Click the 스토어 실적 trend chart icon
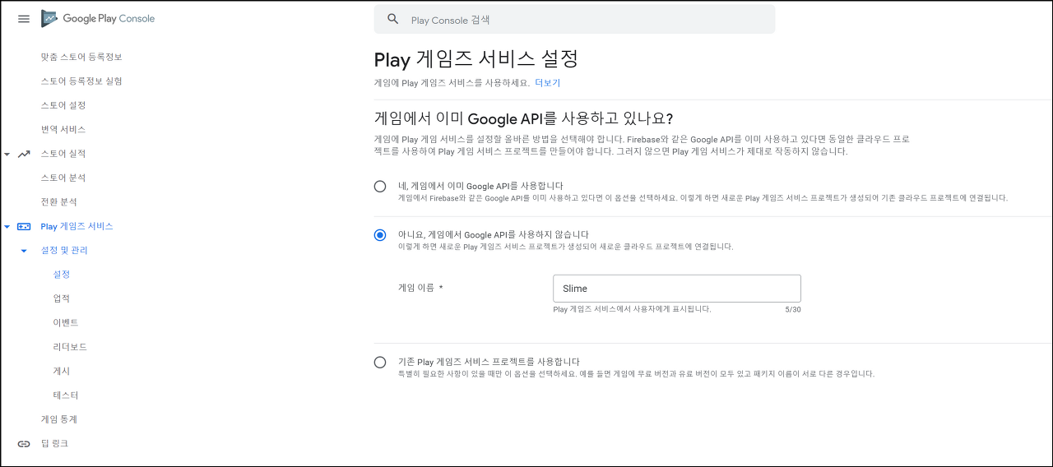 24,154
